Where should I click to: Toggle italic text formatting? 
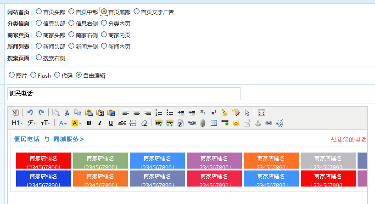point(100,123)
